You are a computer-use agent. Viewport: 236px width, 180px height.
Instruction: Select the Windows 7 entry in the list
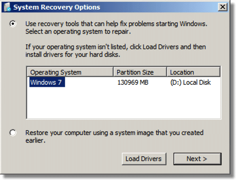pyautogui.click(x=47, y=82)
